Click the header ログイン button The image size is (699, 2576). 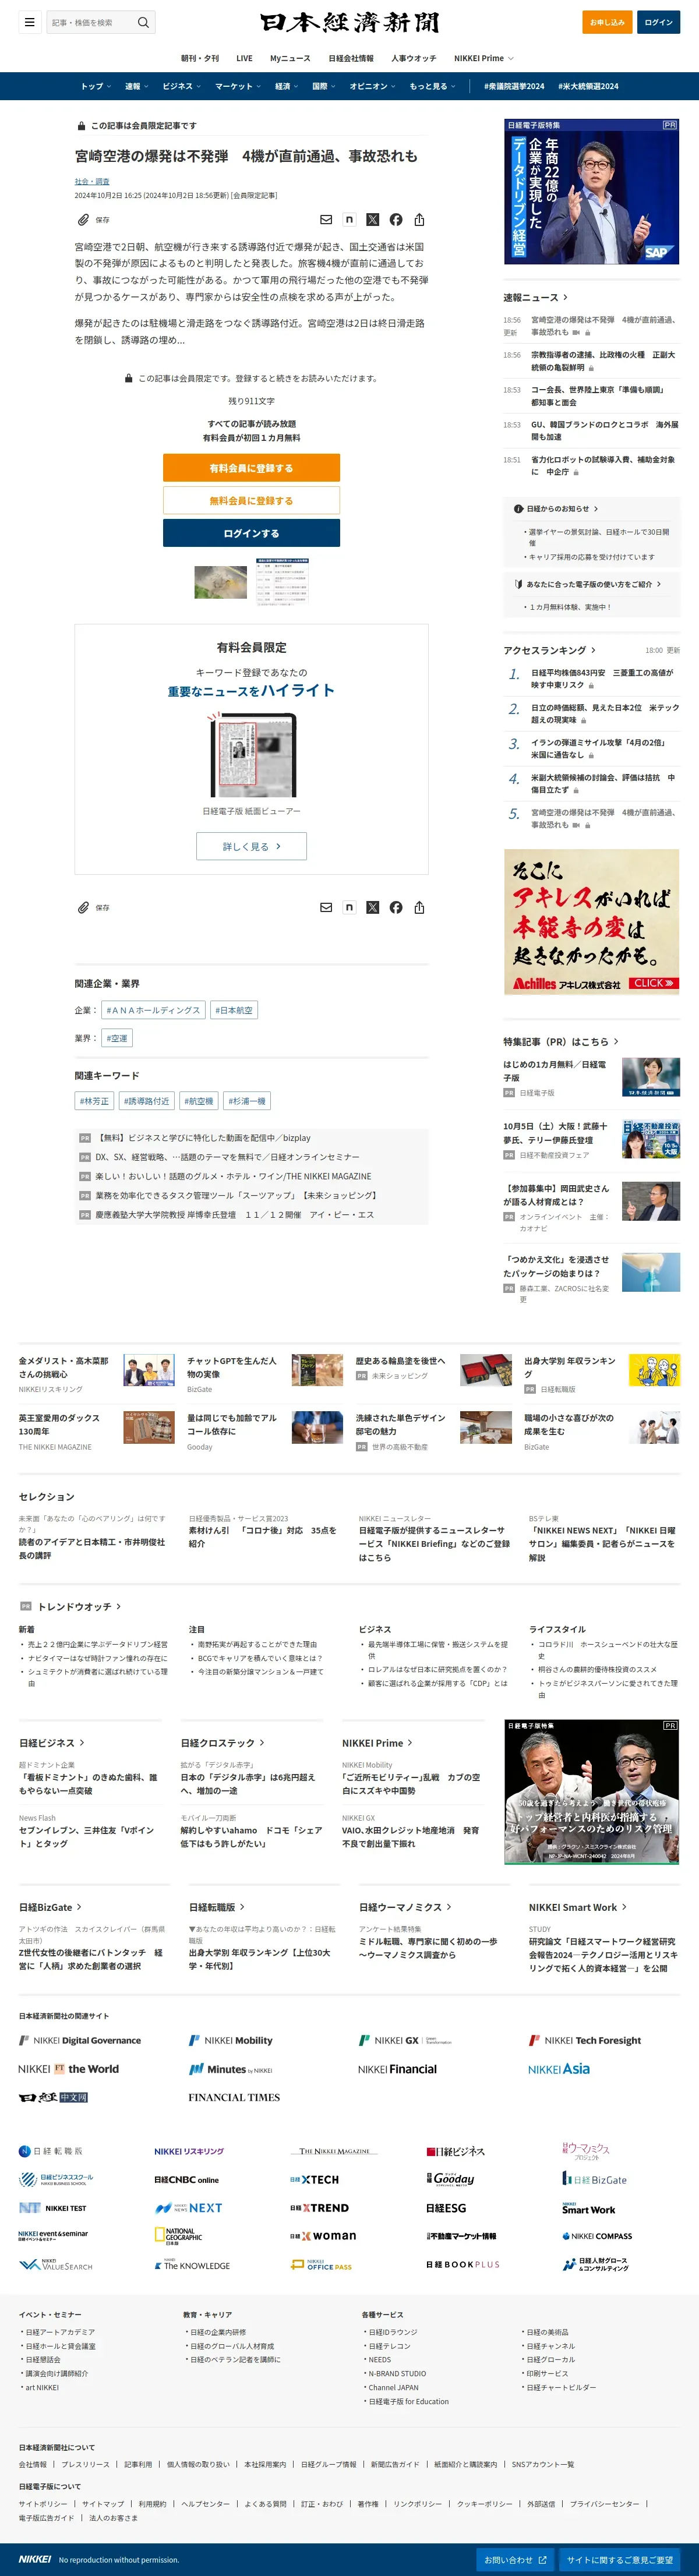click(658, 22)
